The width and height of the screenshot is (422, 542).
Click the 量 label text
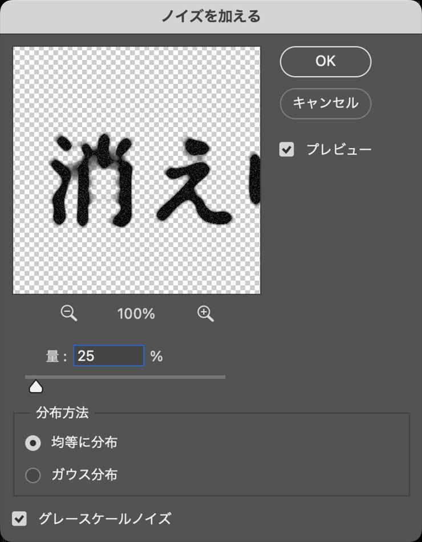pyautogui.click(x=52, y=357)
